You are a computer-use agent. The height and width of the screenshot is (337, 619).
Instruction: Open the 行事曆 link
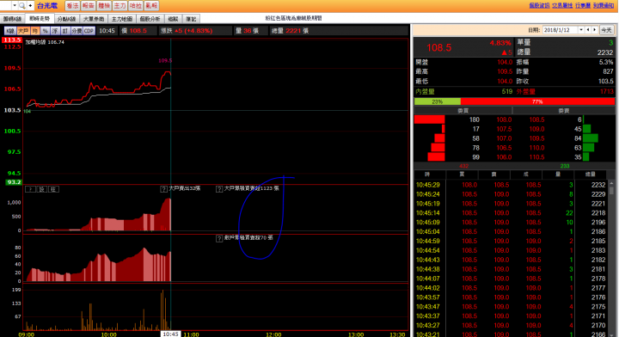[x=583, y=5]
